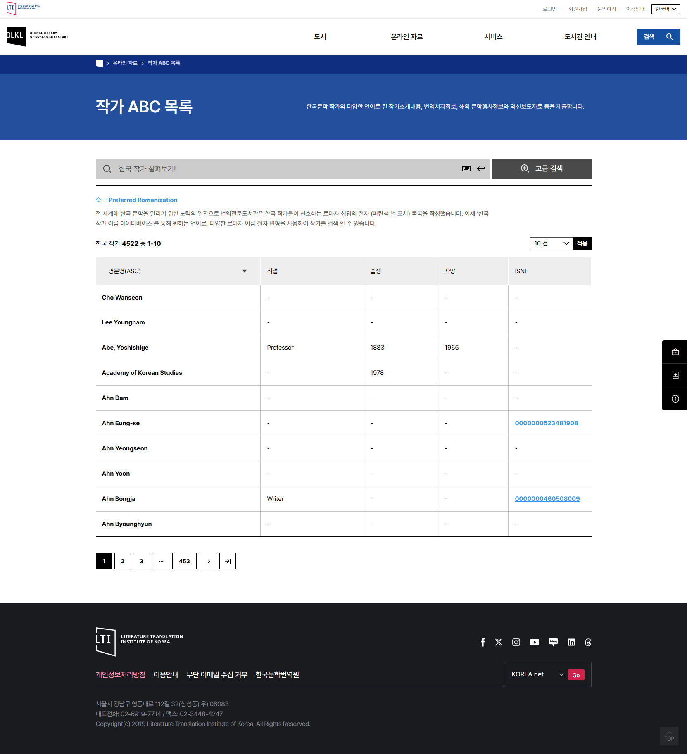The width and height of the screenshot is (687, 755).
Task: Click the enter arrow icon in search bar
Action: point(481,169)
